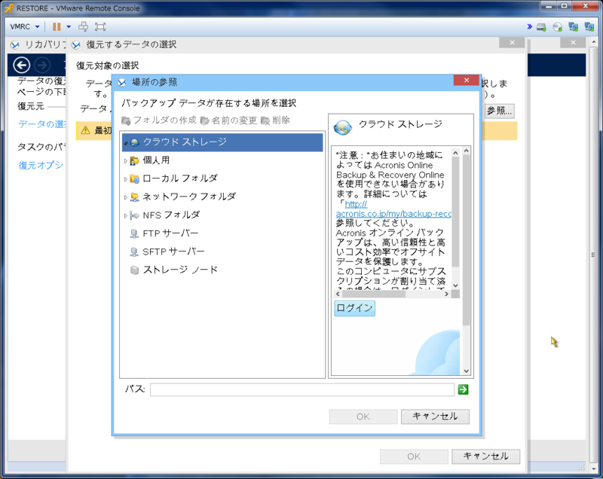This screenshot has width=603, height=479.
Task: Click キャンセル in the 場所の参照 dialog
Action: tap(435, 416)
